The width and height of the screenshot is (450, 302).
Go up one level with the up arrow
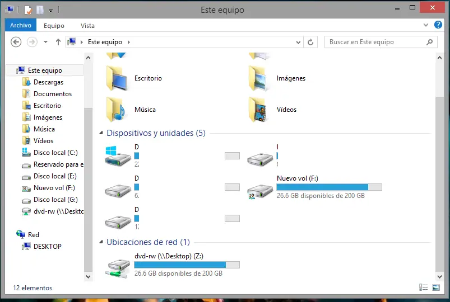pos(58,42)
